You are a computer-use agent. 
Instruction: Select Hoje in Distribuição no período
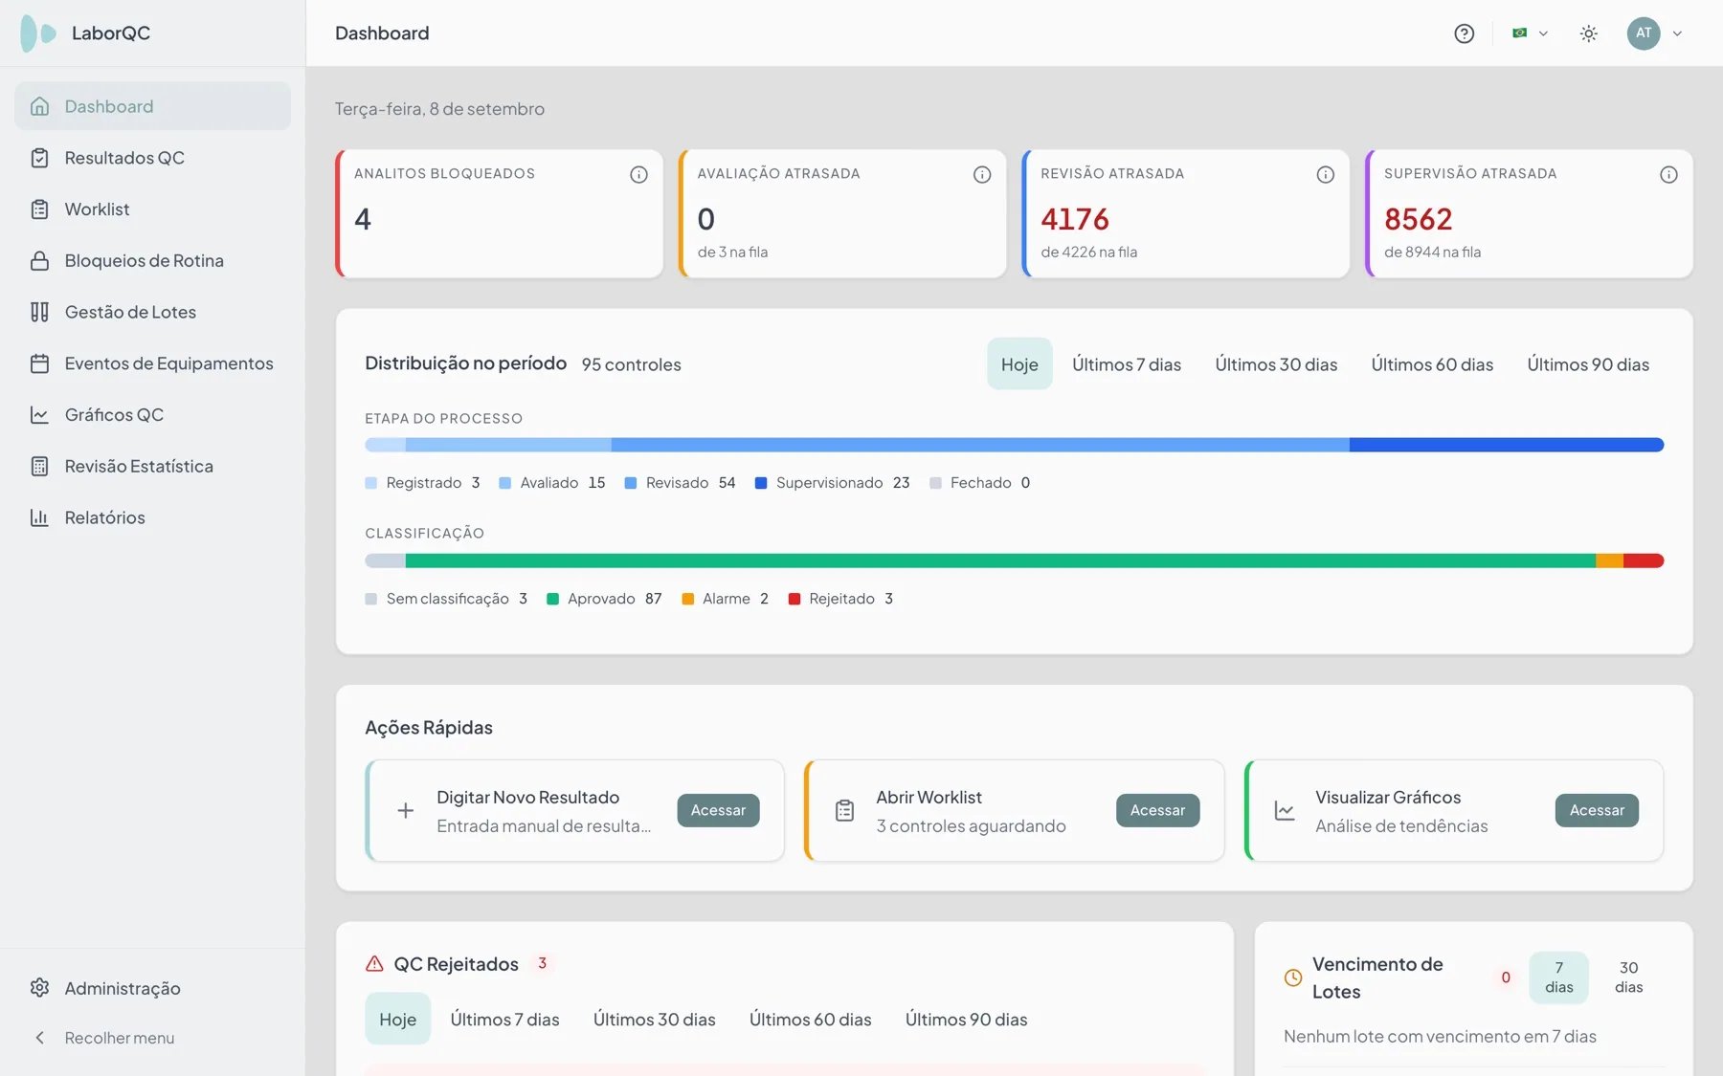[x=1019, y=364]
